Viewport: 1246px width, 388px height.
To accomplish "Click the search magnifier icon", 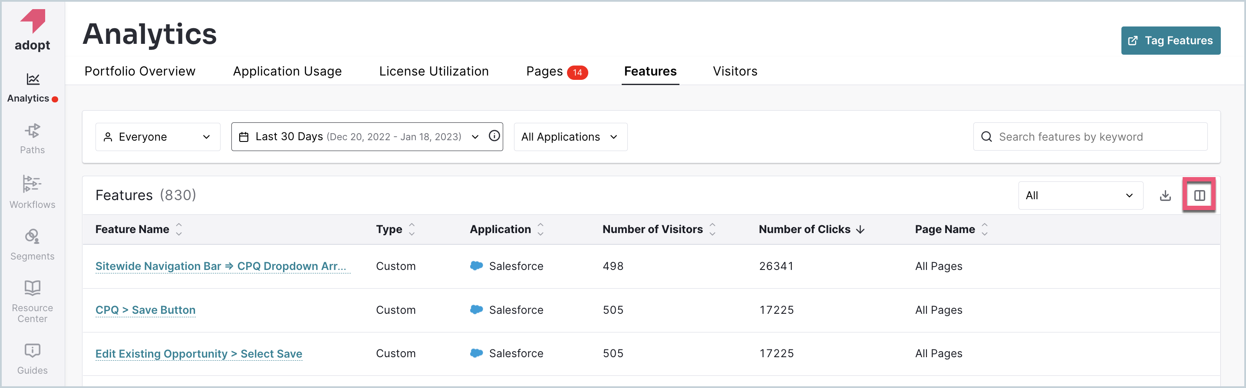I will [x=986, y=137].
